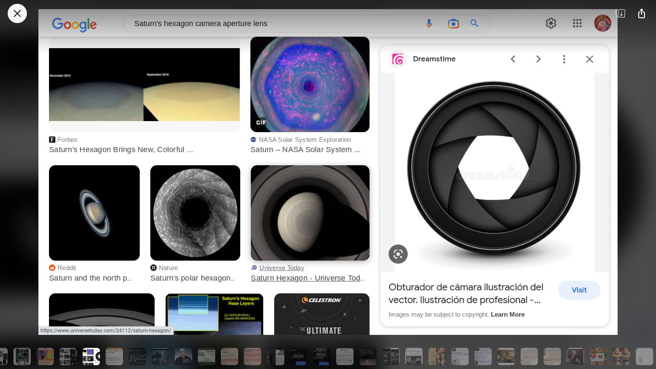
Task: Click the Learn More copyright link
Action: (508, 315)
